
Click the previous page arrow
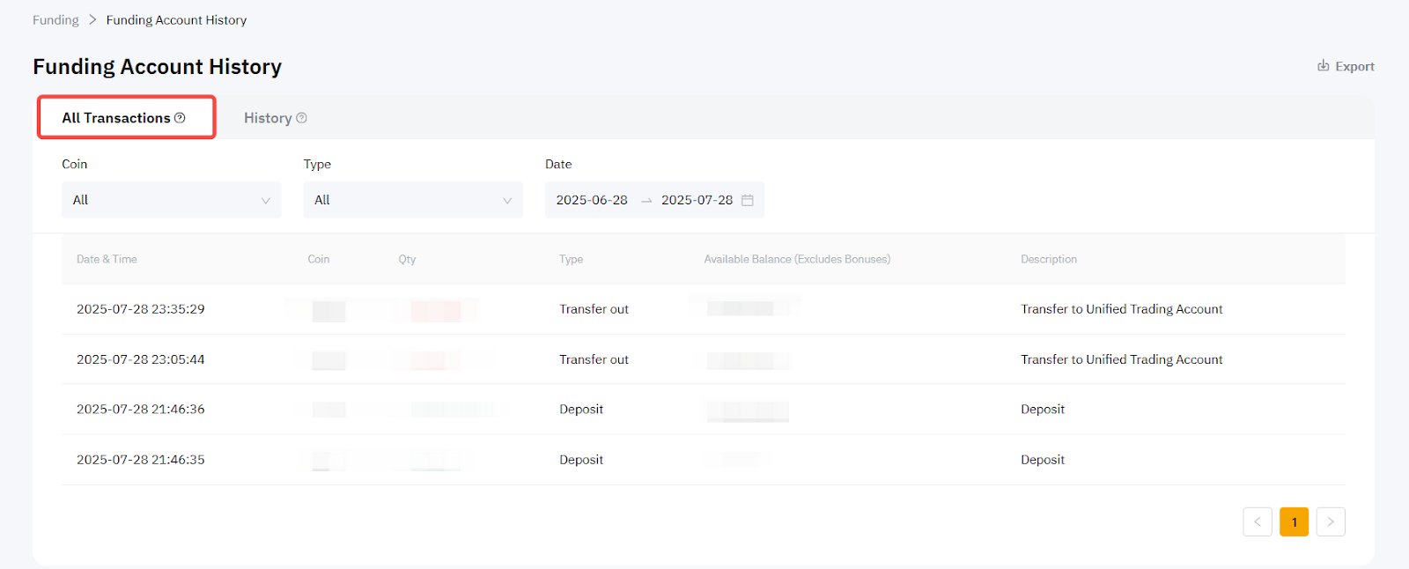point(1257,521)
